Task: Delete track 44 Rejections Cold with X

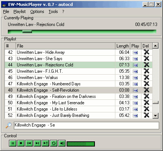Action: 147,65
